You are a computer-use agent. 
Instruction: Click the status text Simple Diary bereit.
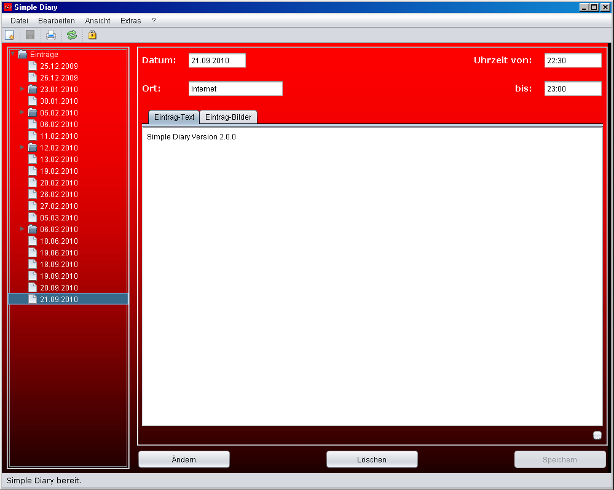pos(44,481)
